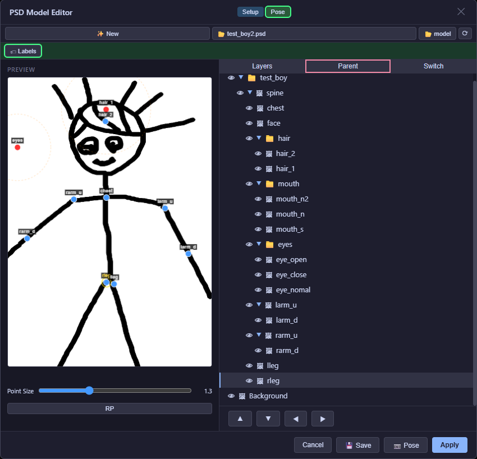Hide the Background layer
The image size is (477, 459).
[231, 396]
